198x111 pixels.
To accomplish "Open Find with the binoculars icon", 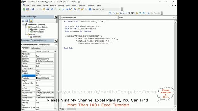I will tap(48, 9).
